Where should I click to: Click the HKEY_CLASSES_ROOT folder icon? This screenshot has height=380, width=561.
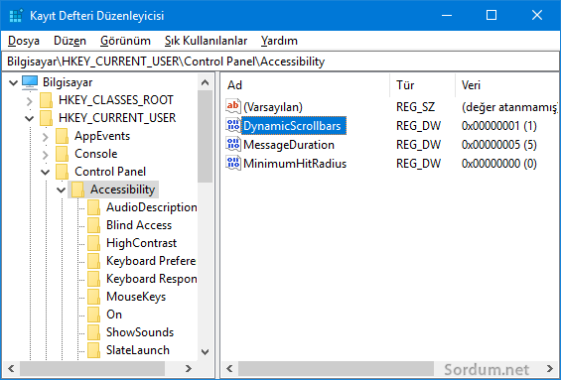click(x=46, y=100)
